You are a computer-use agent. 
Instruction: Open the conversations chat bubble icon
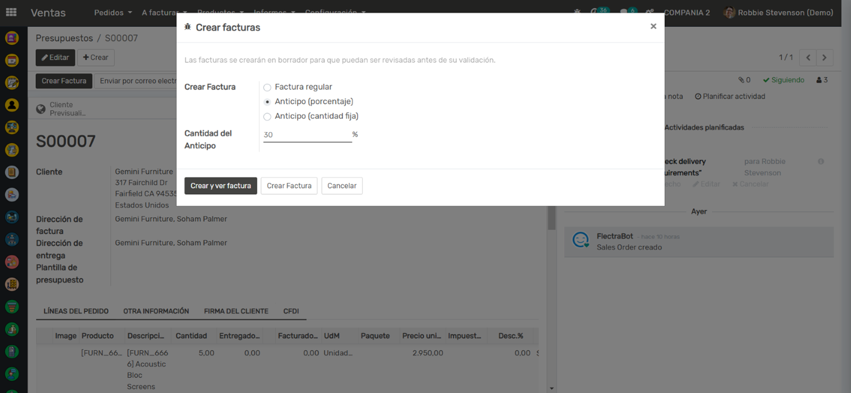pyautogui.click(x=625, y=12)
